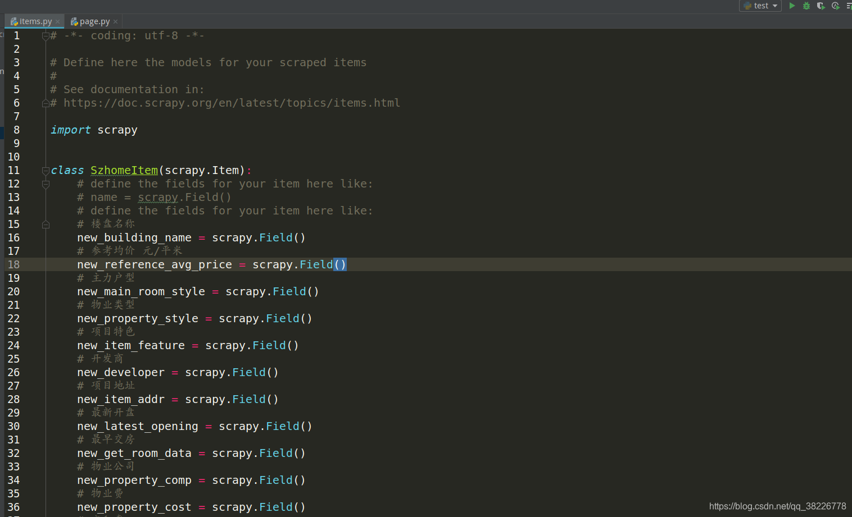Click the new_main_room_style variable
The image size is (852, 517).
[141, 291]
